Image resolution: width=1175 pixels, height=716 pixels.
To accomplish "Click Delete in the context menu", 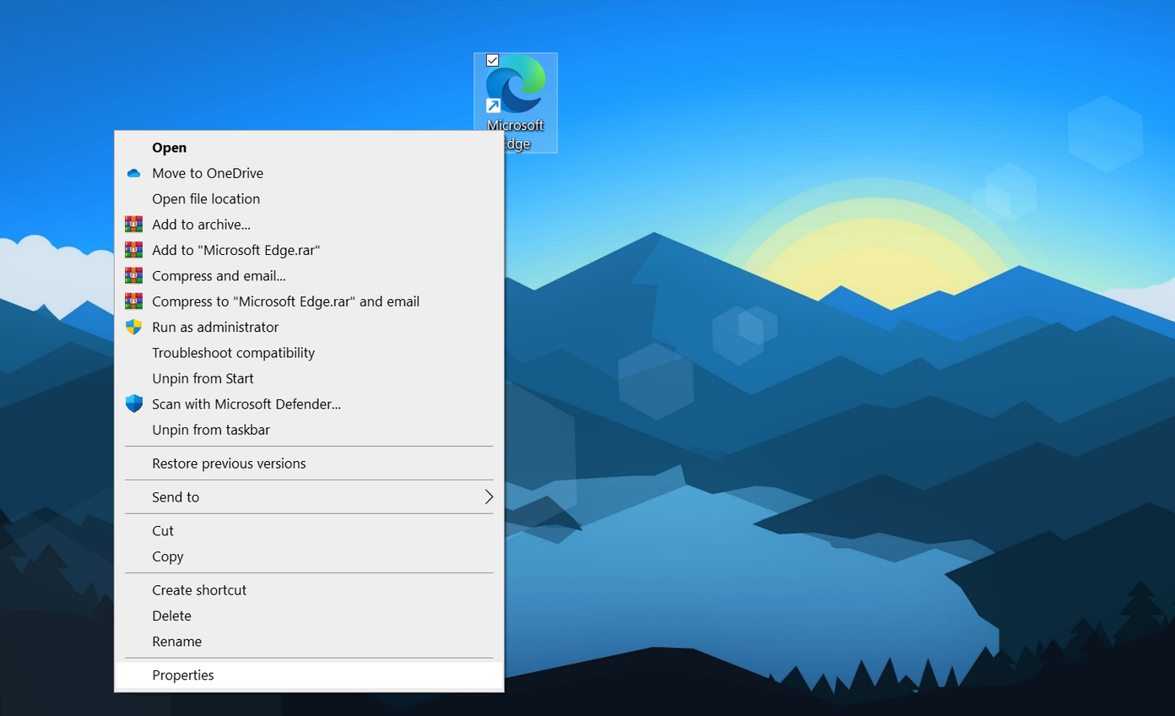I will (171, 616).
